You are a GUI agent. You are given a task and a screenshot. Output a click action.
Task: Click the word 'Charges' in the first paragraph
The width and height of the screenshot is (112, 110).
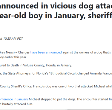[x=24, y=52]
